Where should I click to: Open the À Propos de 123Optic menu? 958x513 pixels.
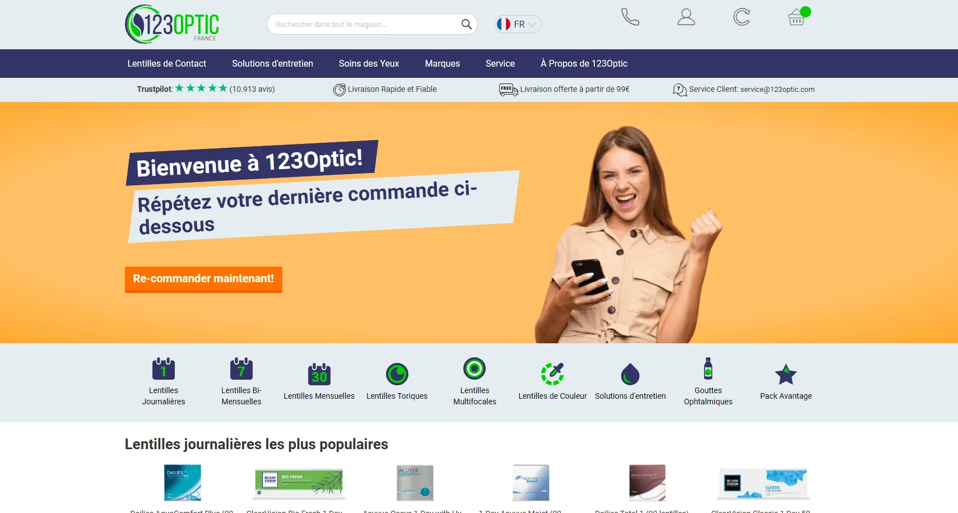click(x=584, y=63)
